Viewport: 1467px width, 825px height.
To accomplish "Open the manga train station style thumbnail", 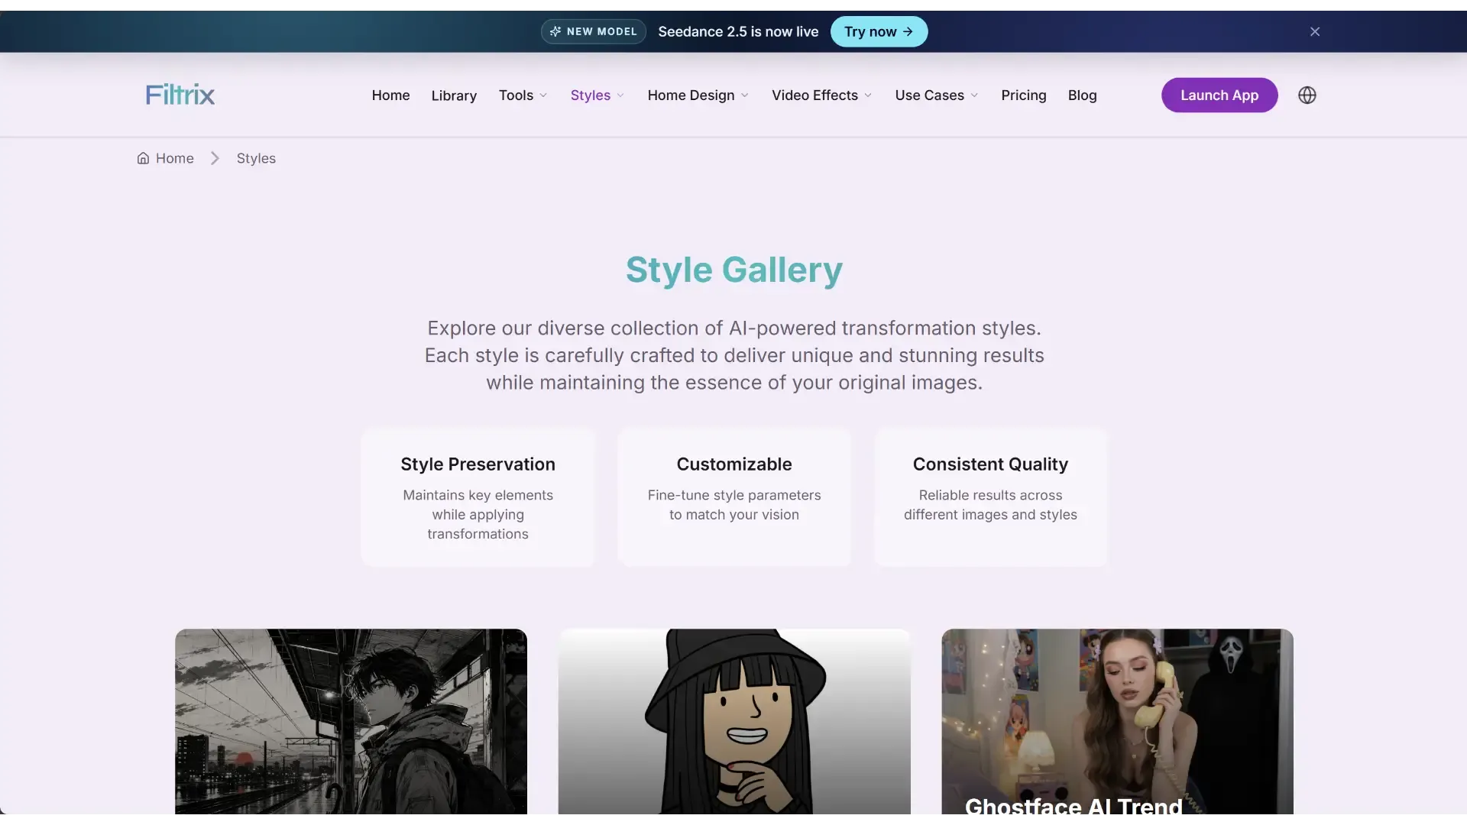I will pos(351,721).
